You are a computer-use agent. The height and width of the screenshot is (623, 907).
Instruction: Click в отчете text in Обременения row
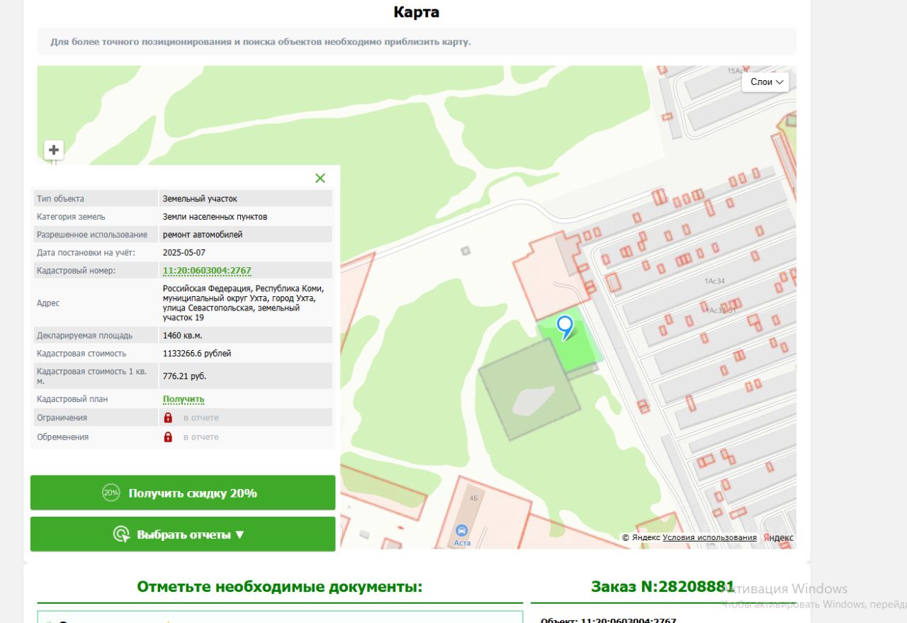[201, 437]
